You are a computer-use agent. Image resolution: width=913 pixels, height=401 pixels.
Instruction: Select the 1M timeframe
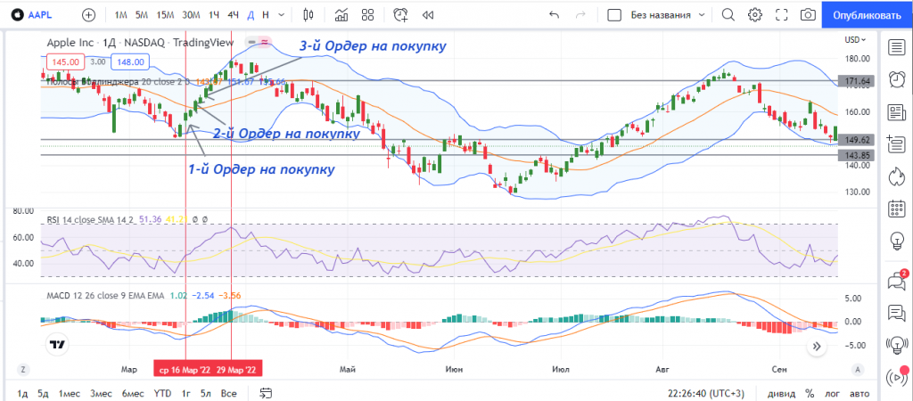tap(120, 14)
